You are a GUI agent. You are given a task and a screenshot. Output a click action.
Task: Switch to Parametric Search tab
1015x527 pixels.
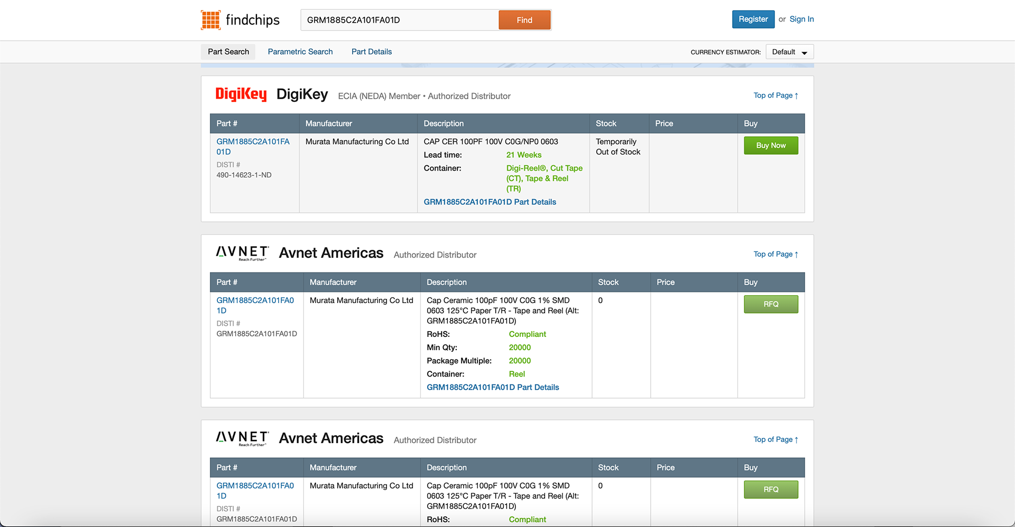click(300, 52)
